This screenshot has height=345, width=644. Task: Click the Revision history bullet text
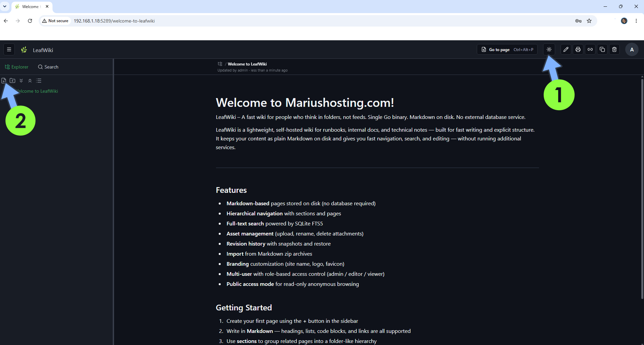click(279, 244)
